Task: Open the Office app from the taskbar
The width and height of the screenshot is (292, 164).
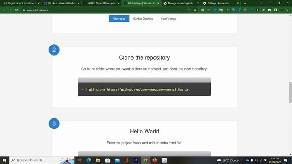Action: pyautogui.click(x=126, y=160)
